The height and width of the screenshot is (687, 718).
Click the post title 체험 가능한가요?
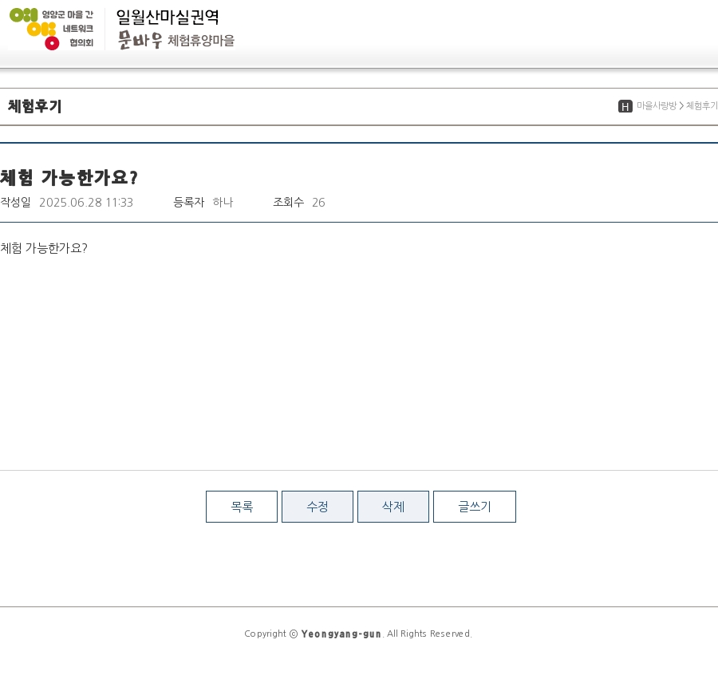pos(69,177)
